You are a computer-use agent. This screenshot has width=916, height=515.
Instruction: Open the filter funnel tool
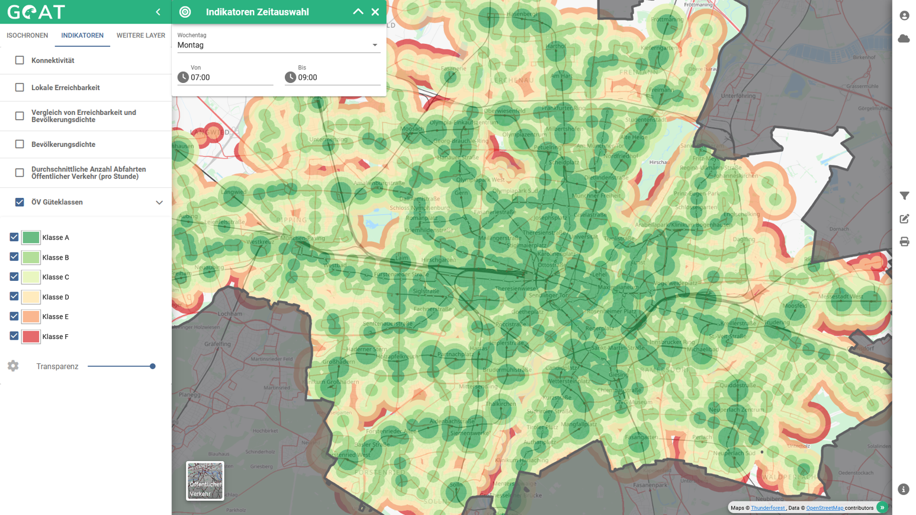(x=904, y=196)
